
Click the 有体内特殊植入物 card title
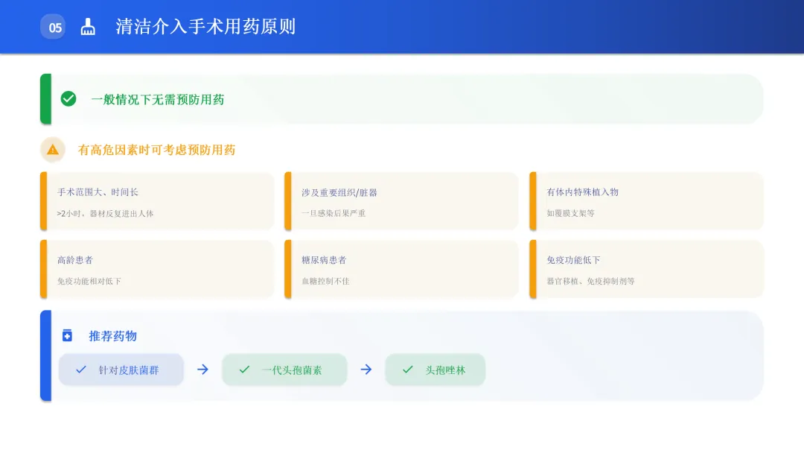click(582, 192)
